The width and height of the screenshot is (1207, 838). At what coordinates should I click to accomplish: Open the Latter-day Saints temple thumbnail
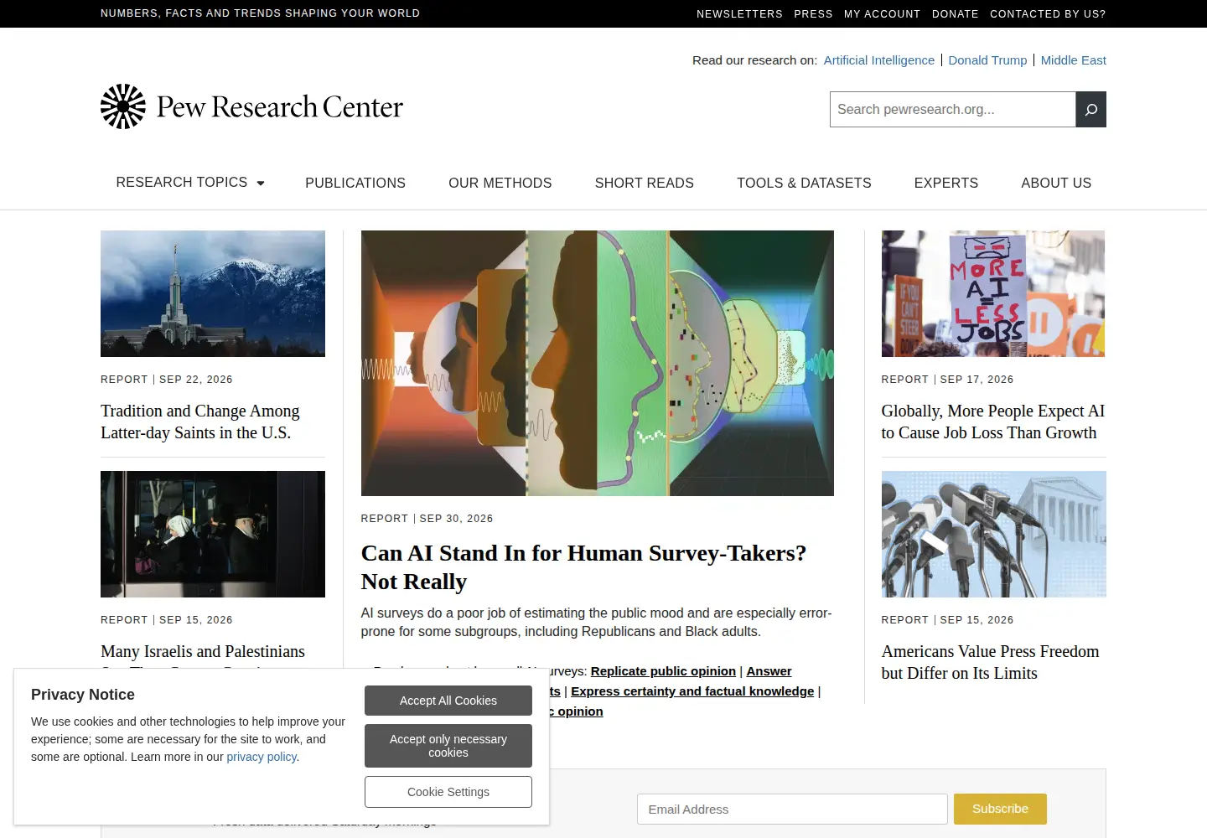(x=213, y=293)
